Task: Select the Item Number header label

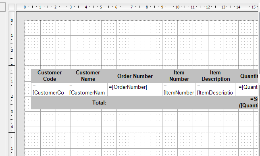Action: pyautogui.click(x=179, y=76)
